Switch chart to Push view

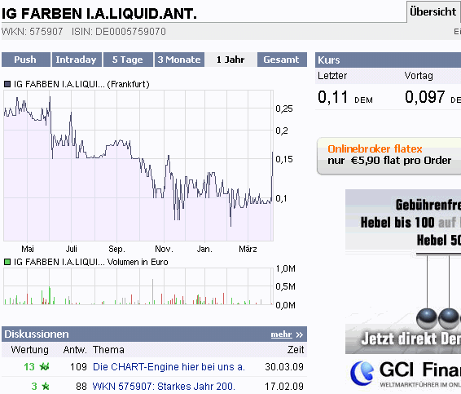coord(26,60)
